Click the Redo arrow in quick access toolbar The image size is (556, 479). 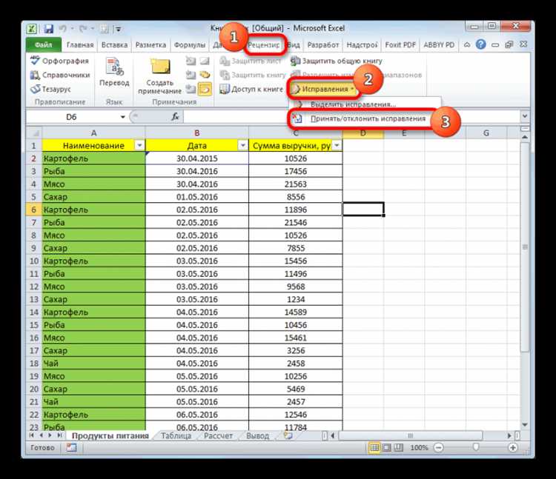click(82, 29)
